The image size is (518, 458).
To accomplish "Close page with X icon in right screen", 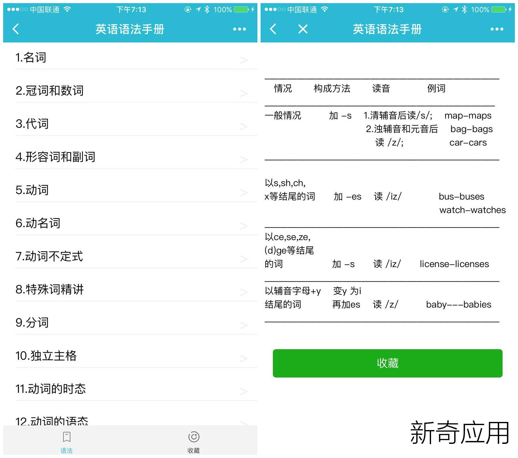I will tap(303, 29).
